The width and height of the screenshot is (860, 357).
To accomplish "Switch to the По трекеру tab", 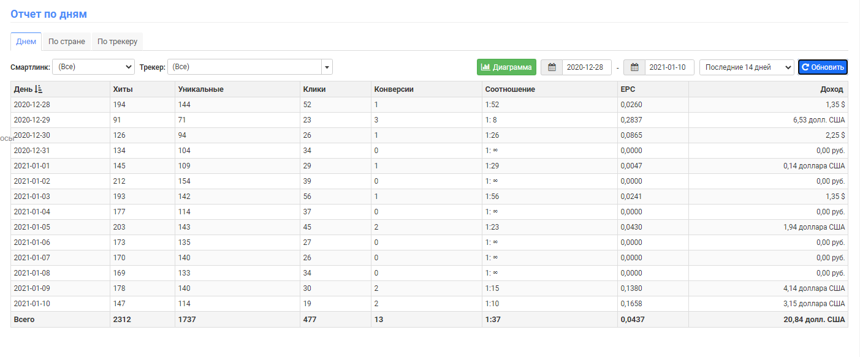I will pos(117,42).
